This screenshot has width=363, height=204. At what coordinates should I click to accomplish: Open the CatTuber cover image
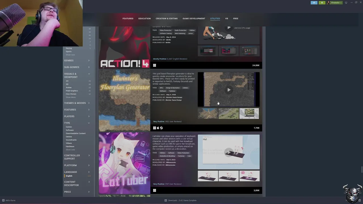124,163
